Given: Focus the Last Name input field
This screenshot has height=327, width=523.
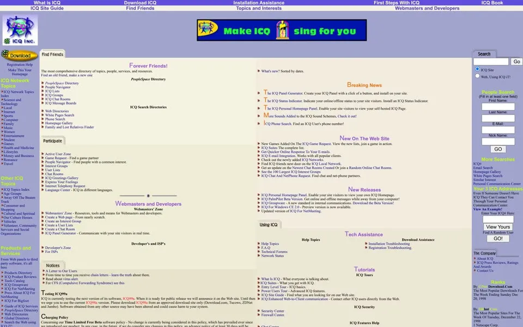Looking at the screenshot, I should click(498, 118).
